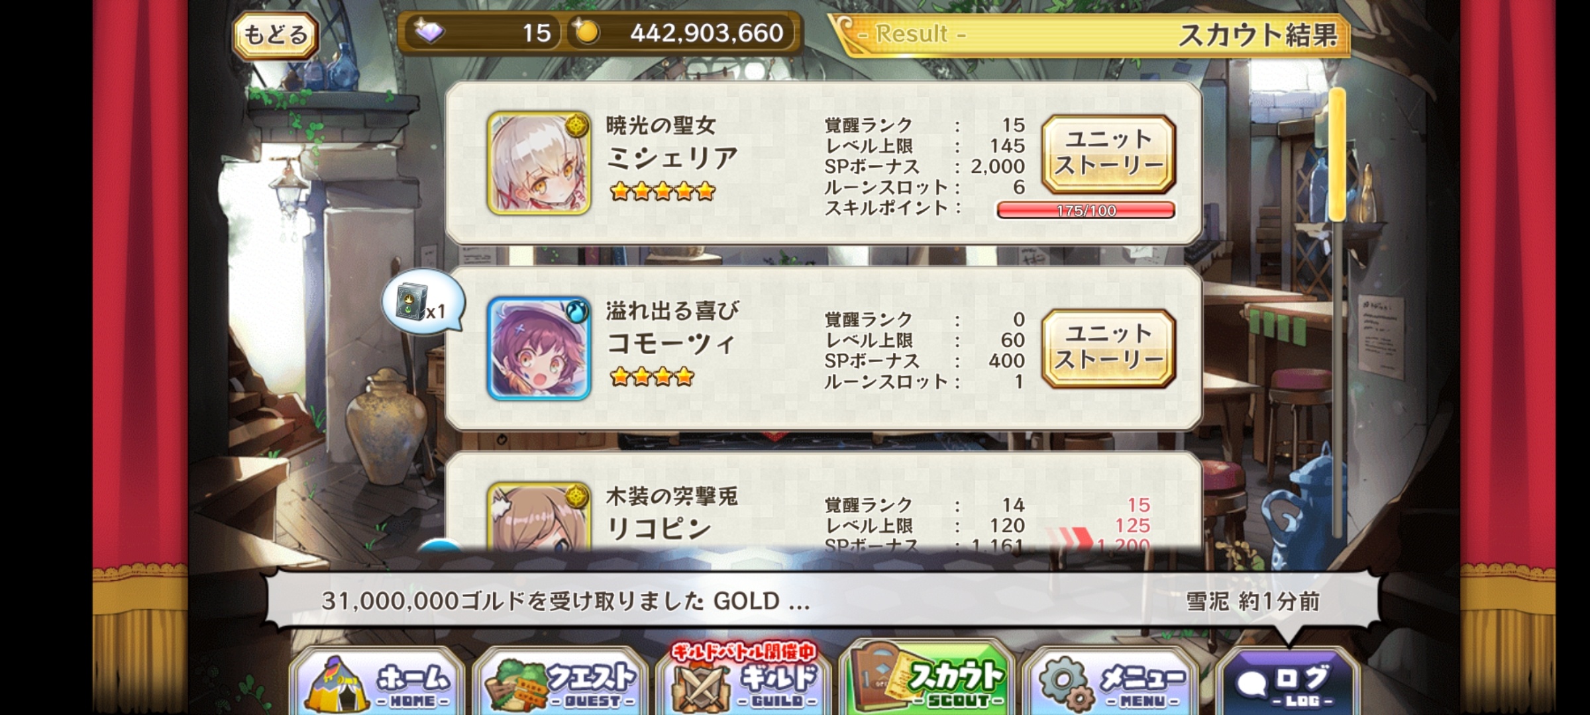Open the メニュー Menu gear tab
1590x715 pixels.
click(1109, 682)
